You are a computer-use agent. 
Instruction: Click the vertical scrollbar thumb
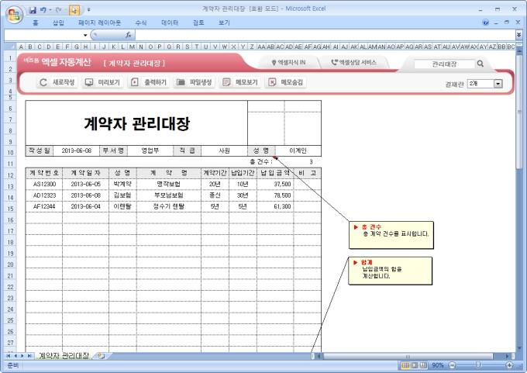click(519, 111)
